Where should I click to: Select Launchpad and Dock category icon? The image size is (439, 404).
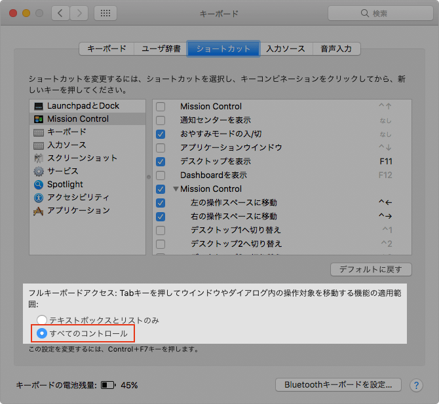click(x=39, y=106)
